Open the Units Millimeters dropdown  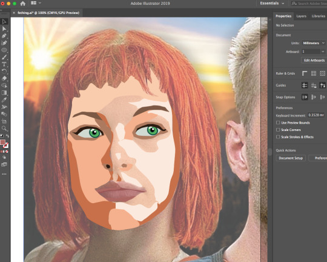click(x=314, y=43)
